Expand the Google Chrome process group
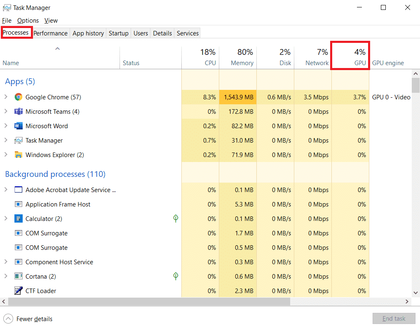This screenshot has width=420, height=331. pyautogui.click(x=7, y=97)
